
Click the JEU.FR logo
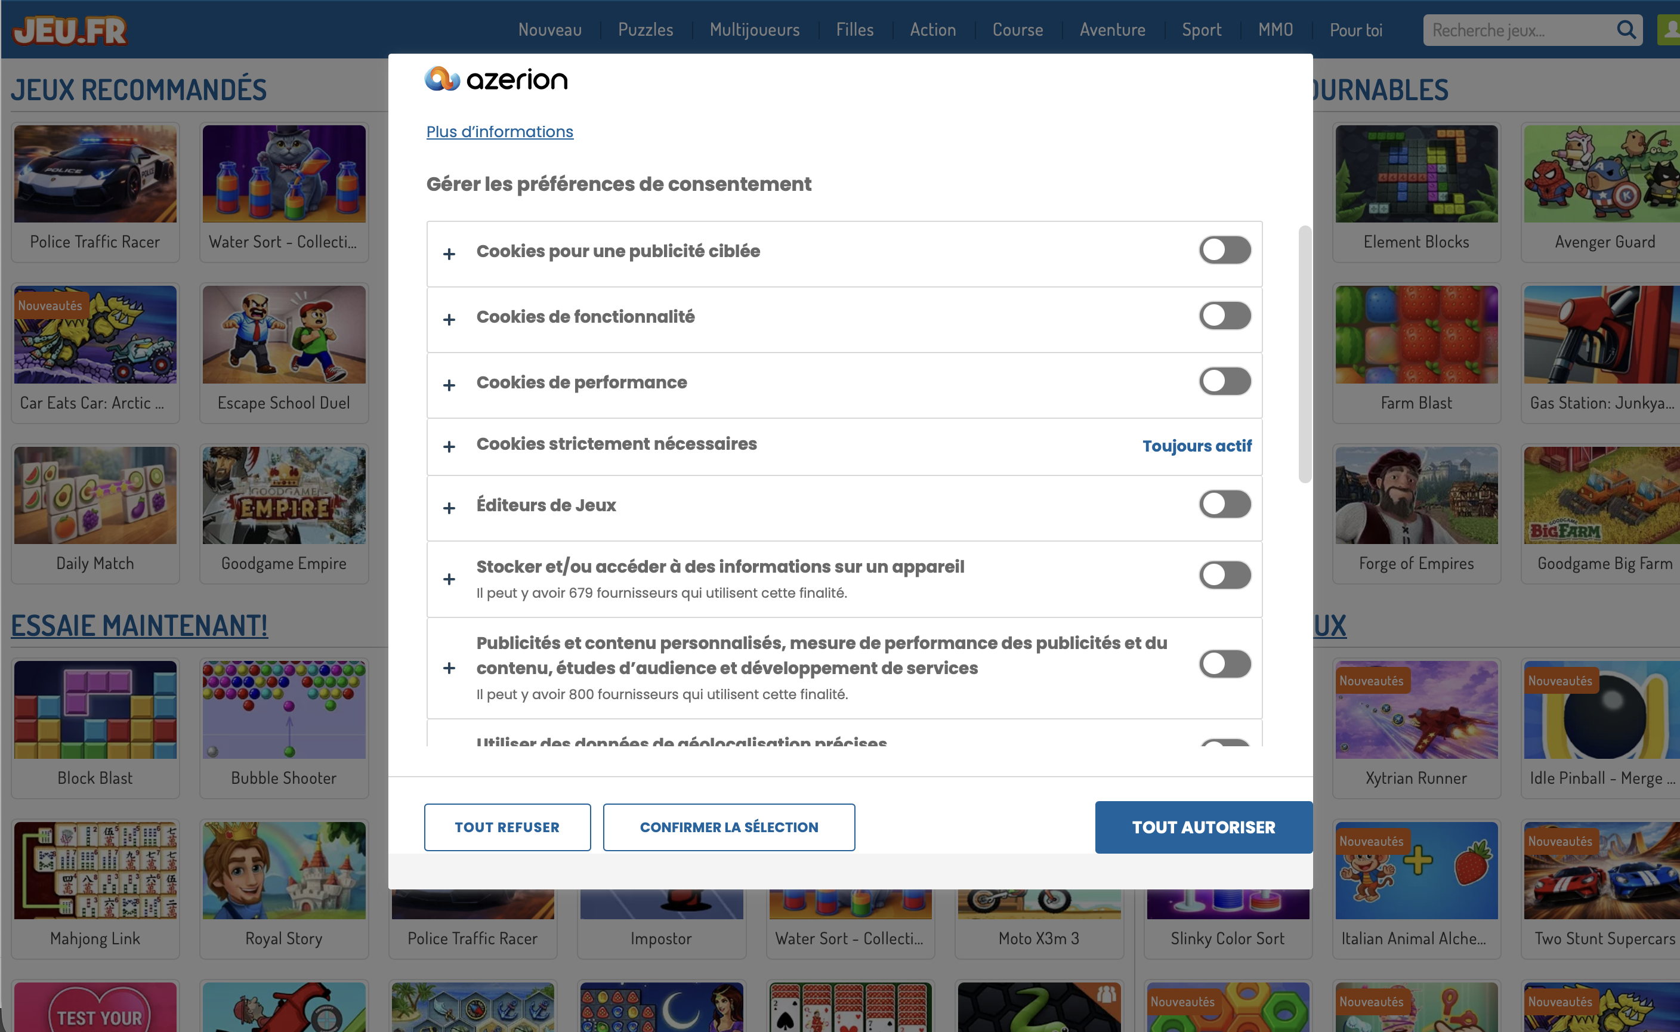click(70, 30)
